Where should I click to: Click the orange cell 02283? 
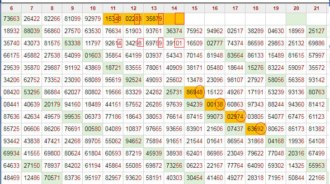coord(133,19)
